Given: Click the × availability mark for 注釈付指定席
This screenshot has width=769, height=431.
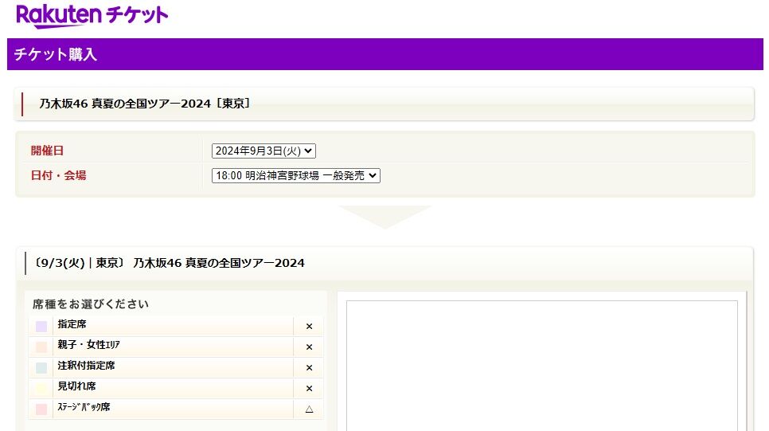Looking at the screenshot, I should pos(309,368).
